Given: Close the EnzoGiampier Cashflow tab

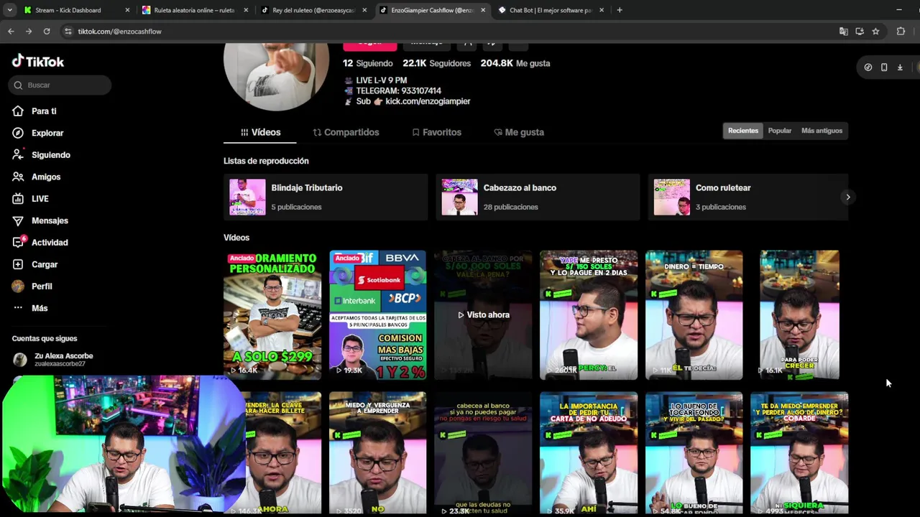Looking at the screenshot, I should [483, 10].
